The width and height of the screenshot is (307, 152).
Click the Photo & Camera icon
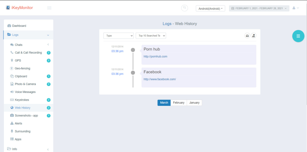tap(12, 84)
